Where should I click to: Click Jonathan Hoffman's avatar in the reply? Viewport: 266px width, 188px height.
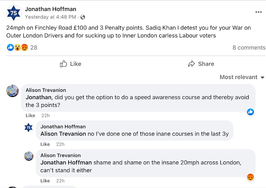[28, 127]
